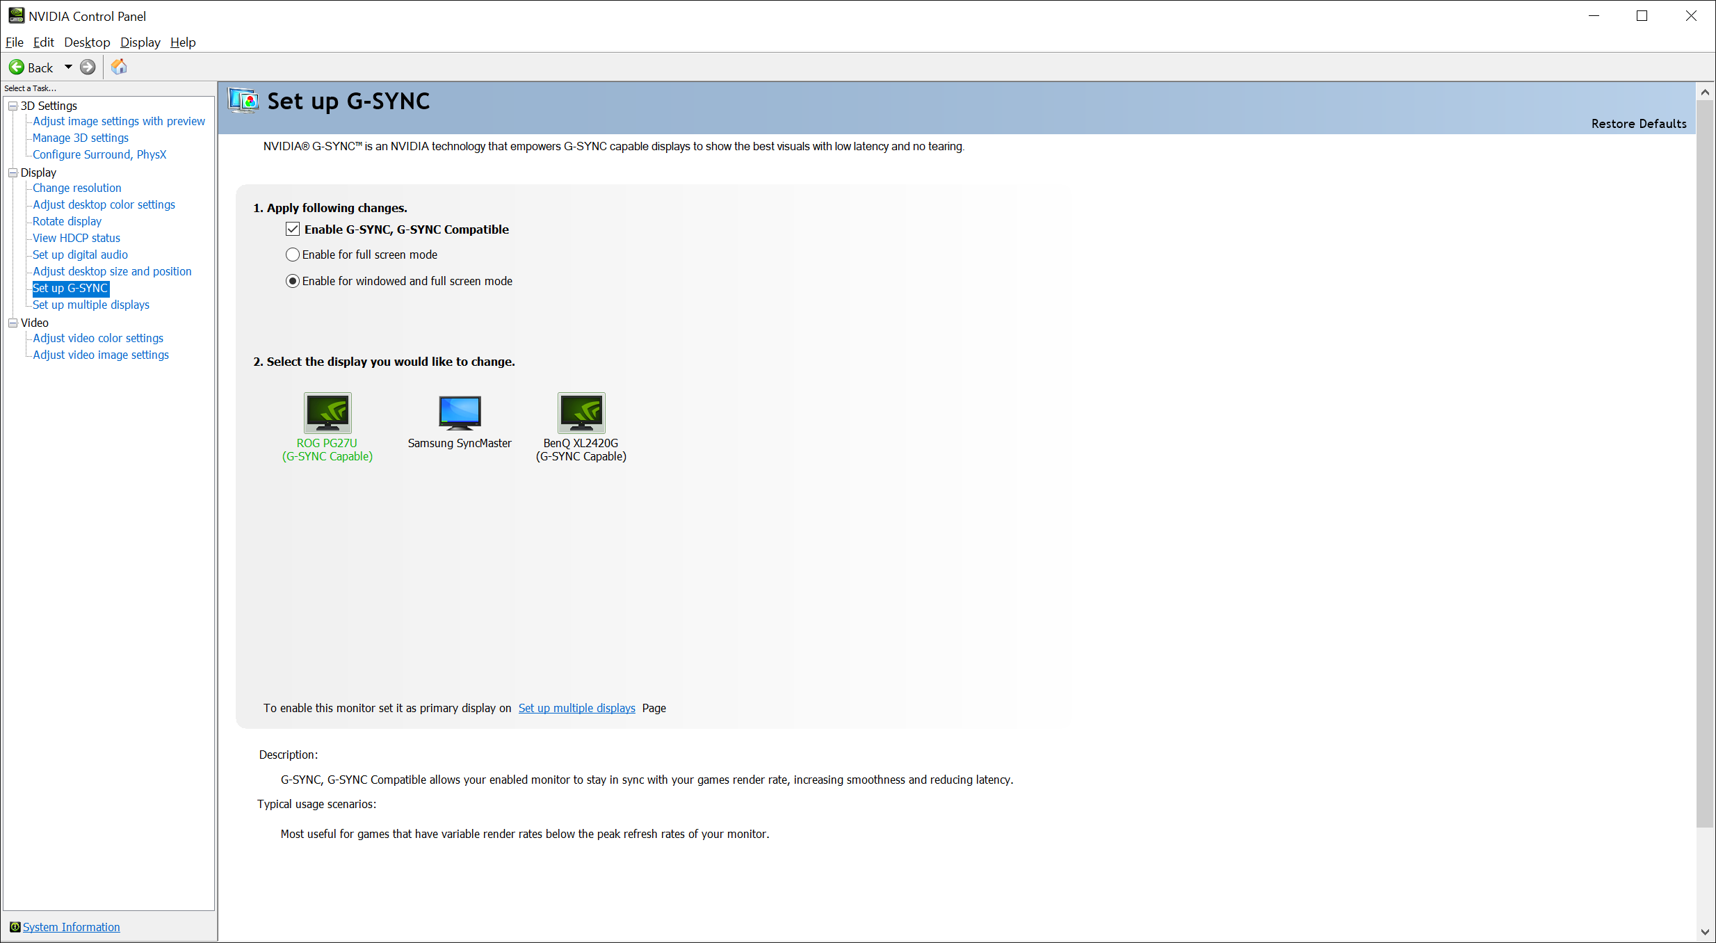The image size is (1716, 943).
Task: Click the green Back arrow icon
Action: point(17,67)
